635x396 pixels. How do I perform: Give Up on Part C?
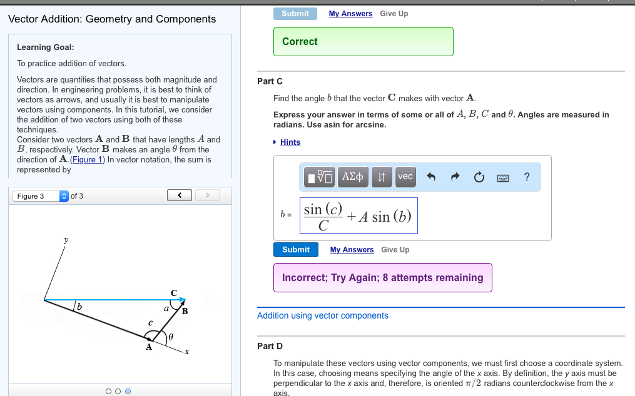pos(395,249)
